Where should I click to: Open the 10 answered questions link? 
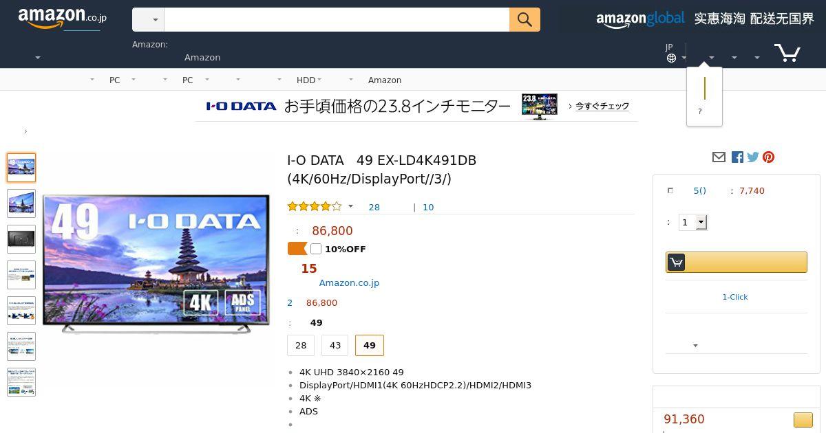[428, 207]
